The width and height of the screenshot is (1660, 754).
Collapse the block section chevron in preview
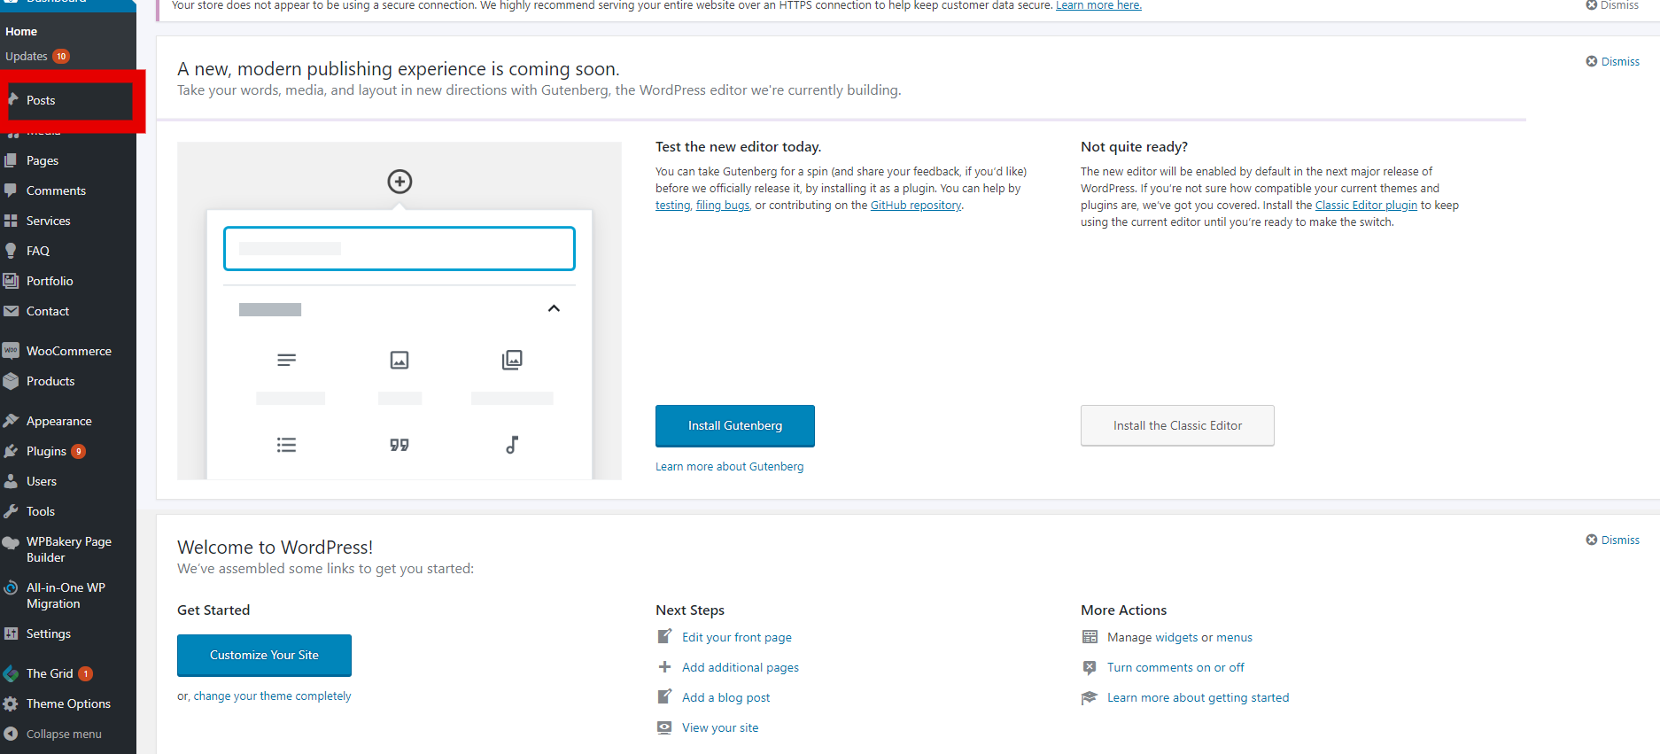point(554,308)
